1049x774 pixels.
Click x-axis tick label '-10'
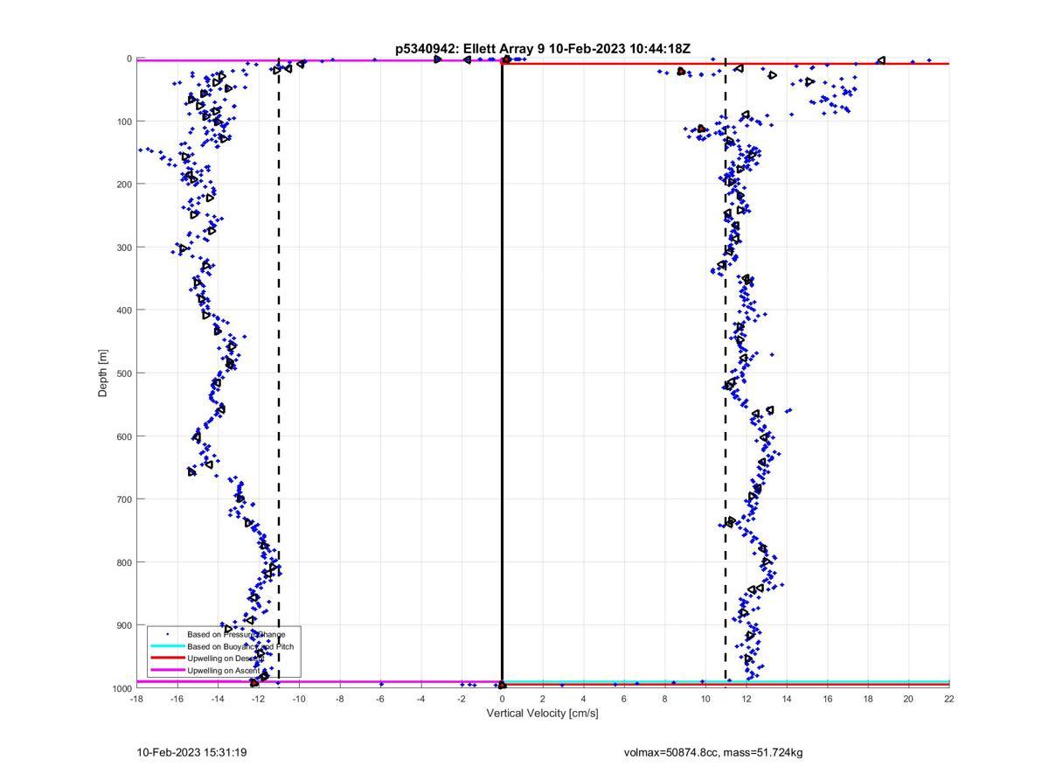299,699
